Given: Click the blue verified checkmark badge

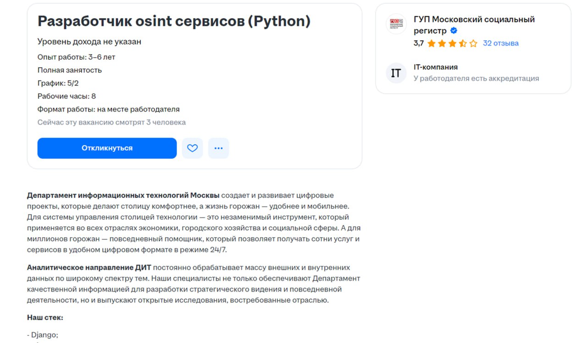Looking at the screenshot, I should click(x=453, y=30).
